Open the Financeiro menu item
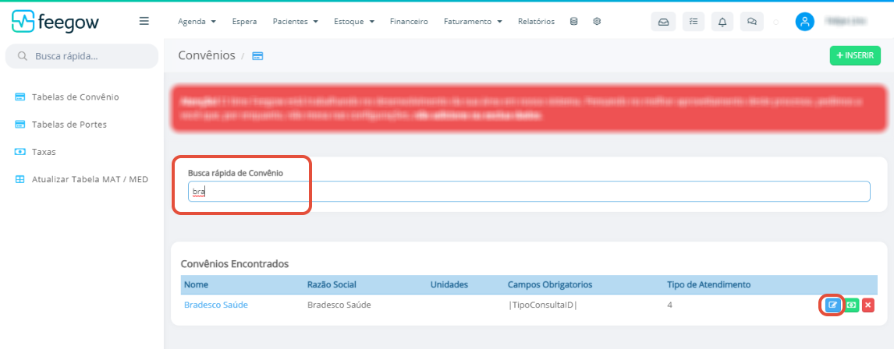The height and width of the screenshot is (349, 894). click(x=409, y=22)
